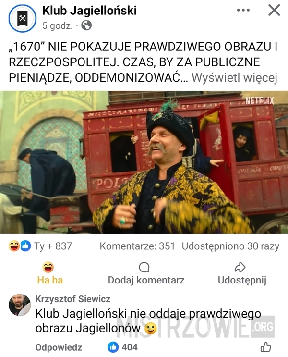Image resolution: width=288 pixels, height=357 pixels.
Task: Close the post with the X icon
Action: tap(274, 10)
